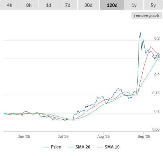This screenshot has height=156, width=163.
Task: Click the 0.05 y-axis value
Action: tap(156, 129)
